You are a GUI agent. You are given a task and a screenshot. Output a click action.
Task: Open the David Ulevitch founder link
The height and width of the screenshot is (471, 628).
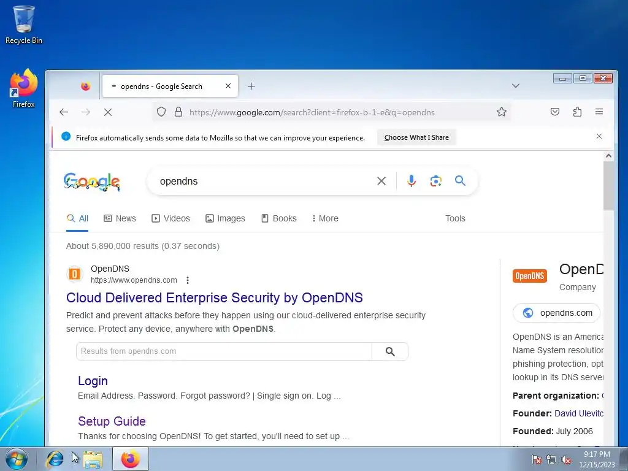point(579,413)
